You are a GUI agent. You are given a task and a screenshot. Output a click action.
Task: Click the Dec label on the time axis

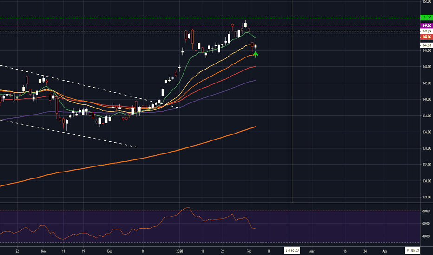110,251
